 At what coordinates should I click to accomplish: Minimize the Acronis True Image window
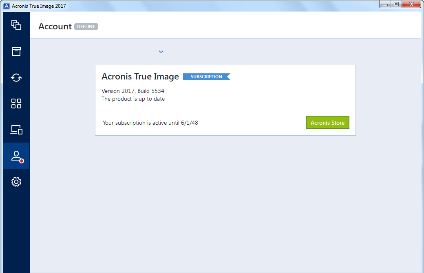pos(385,4)
